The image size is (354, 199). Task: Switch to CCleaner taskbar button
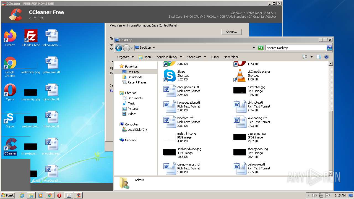coord(78,195)
